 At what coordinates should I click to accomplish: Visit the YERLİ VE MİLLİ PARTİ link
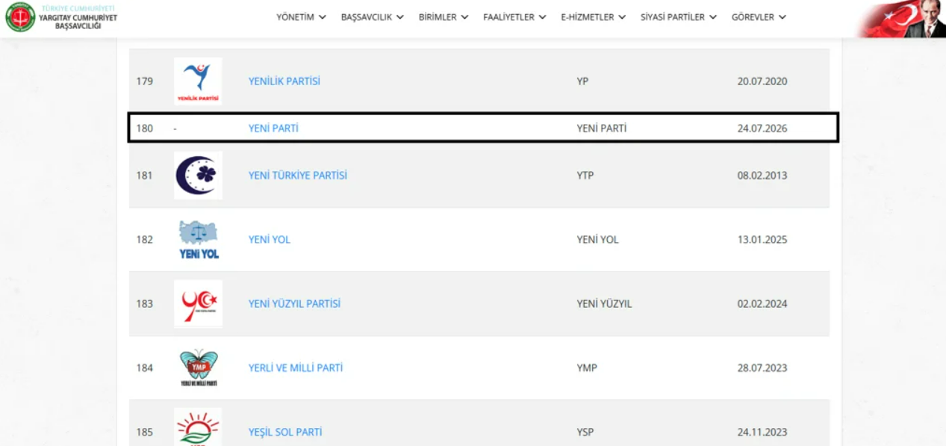click(296, 368)
